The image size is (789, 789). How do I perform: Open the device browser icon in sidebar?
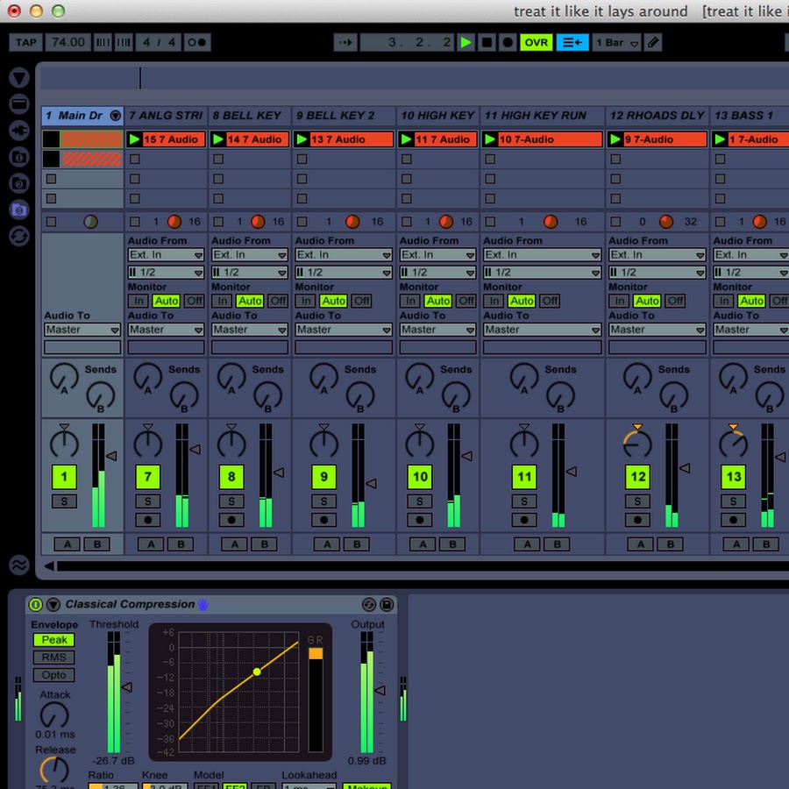tap(19, 104)
